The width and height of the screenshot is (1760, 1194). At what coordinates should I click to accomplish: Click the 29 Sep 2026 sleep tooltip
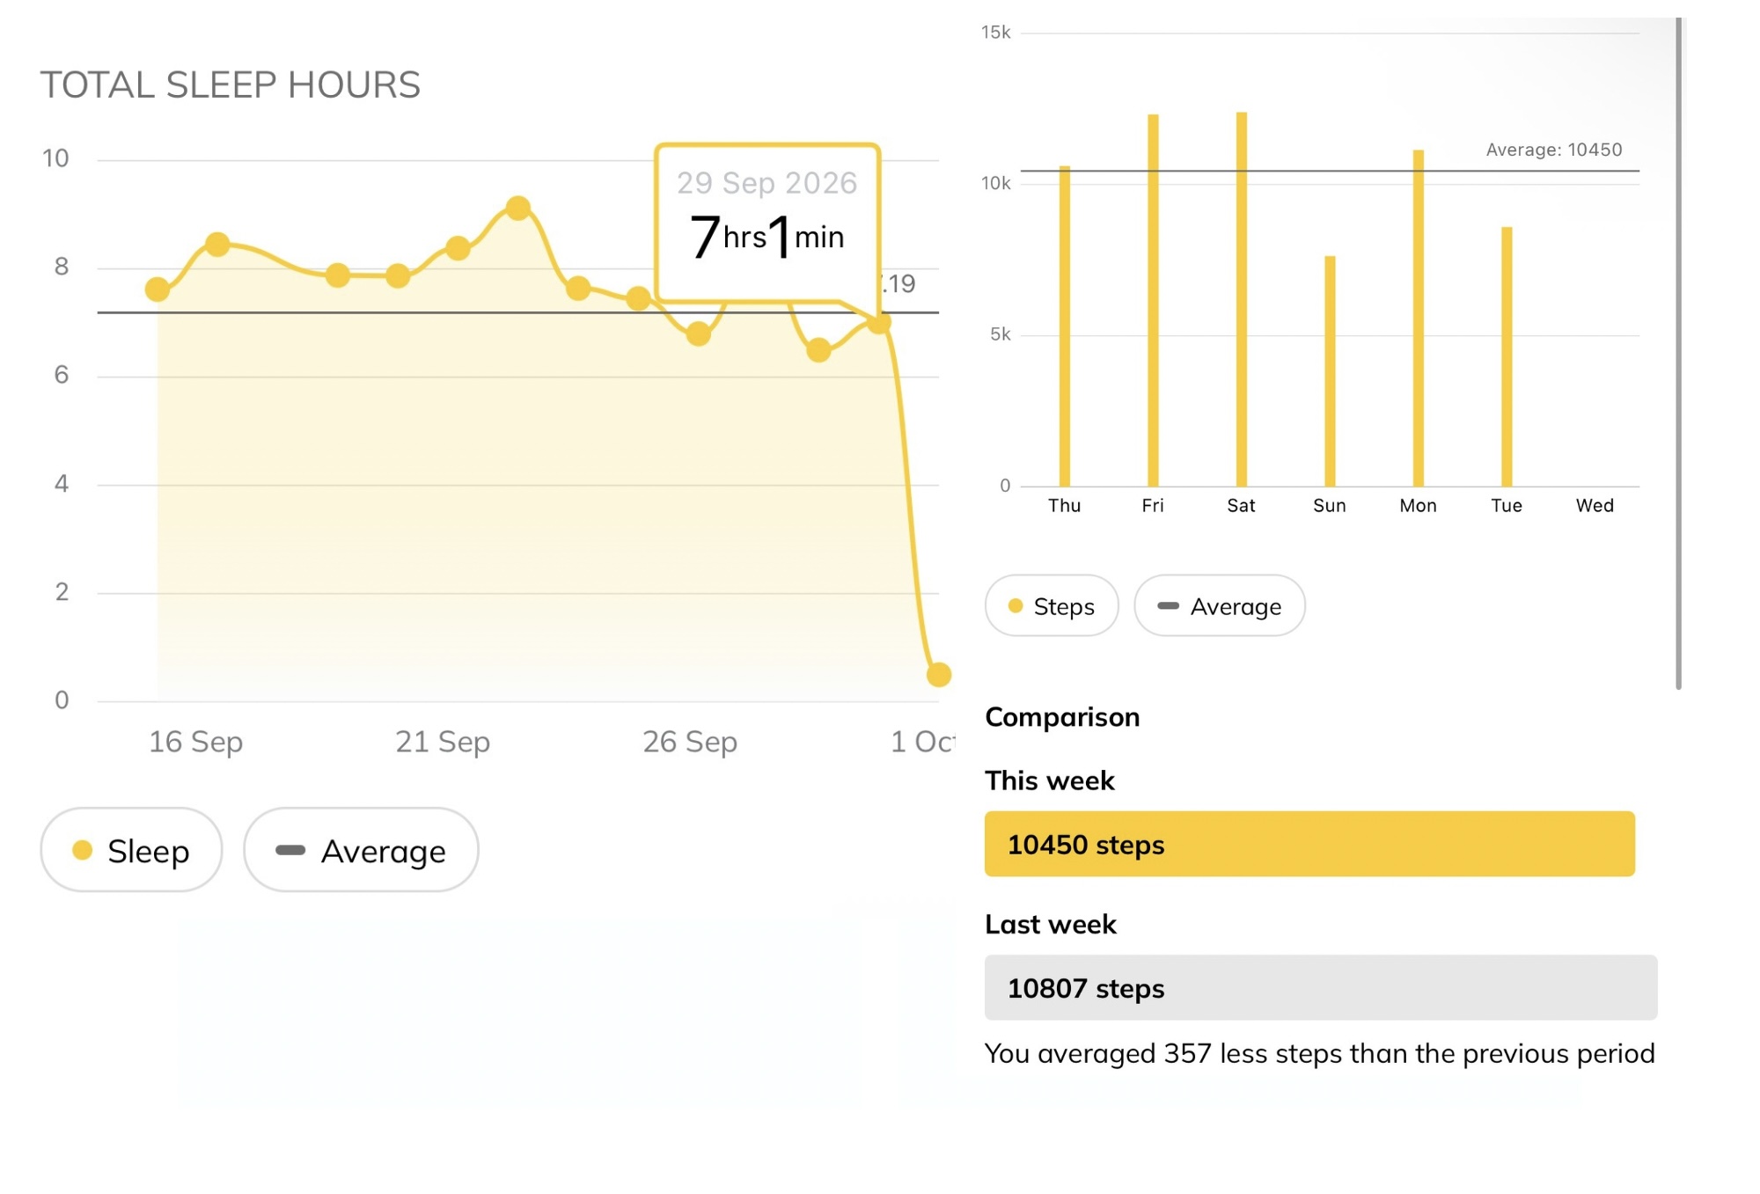click(767, 223)
